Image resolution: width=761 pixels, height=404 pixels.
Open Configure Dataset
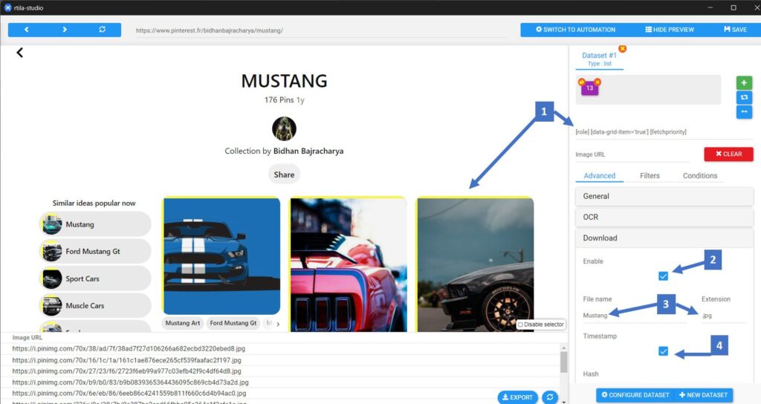(635, 395)
